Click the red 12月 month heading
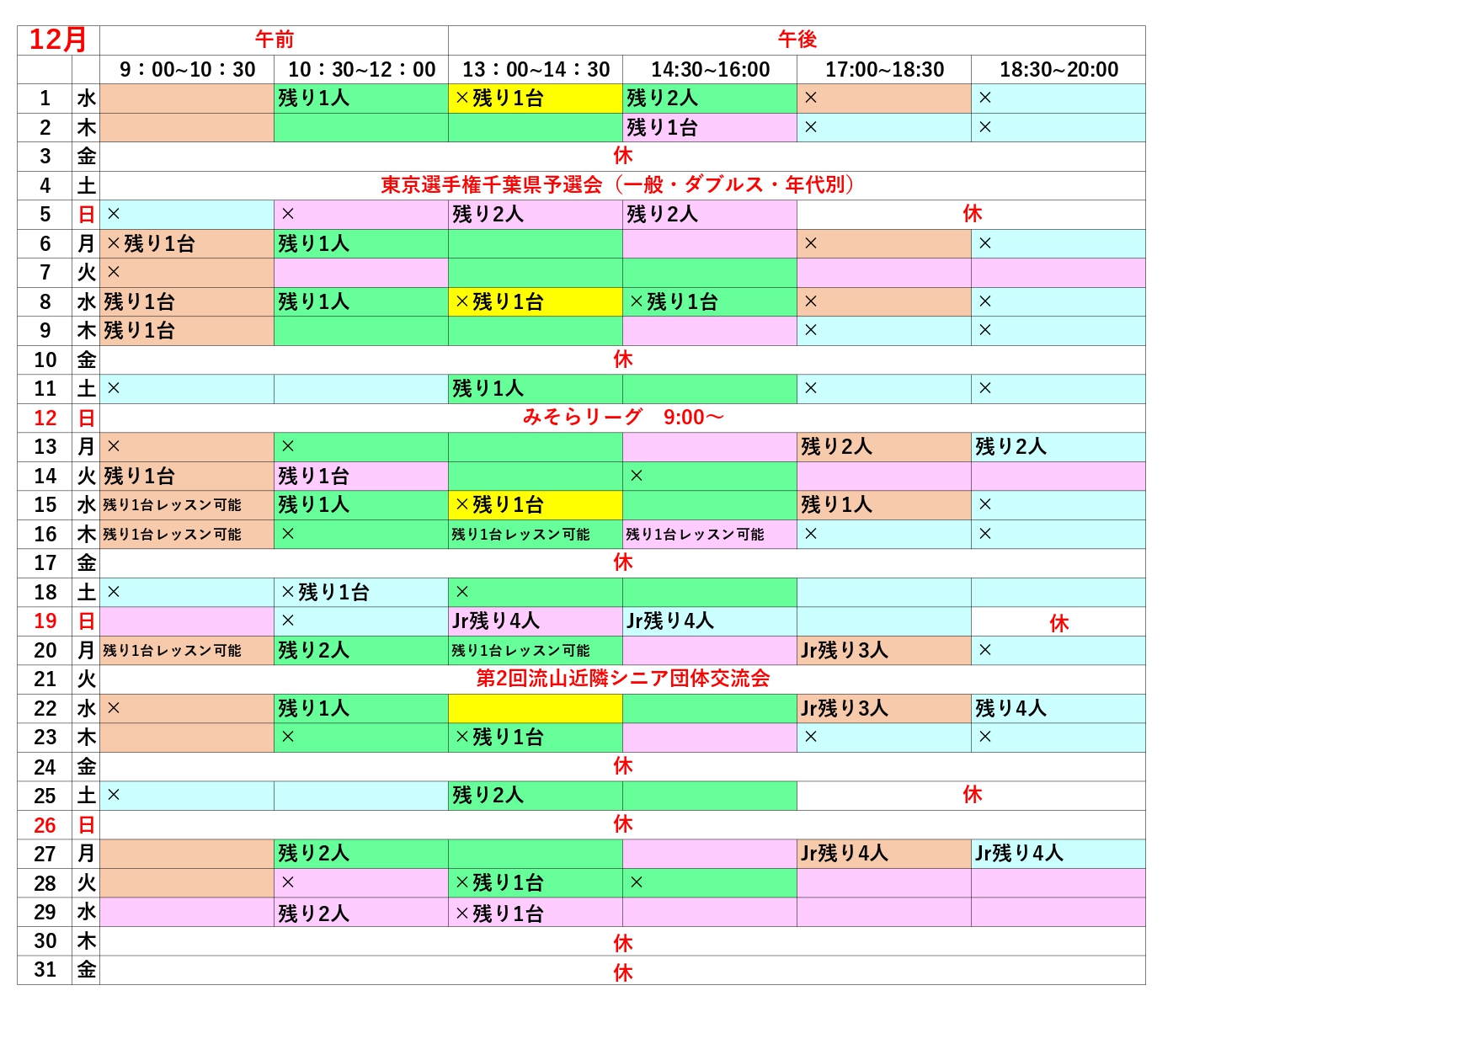This screenshot has width=1477, height=1044. [x=58, y=40]
